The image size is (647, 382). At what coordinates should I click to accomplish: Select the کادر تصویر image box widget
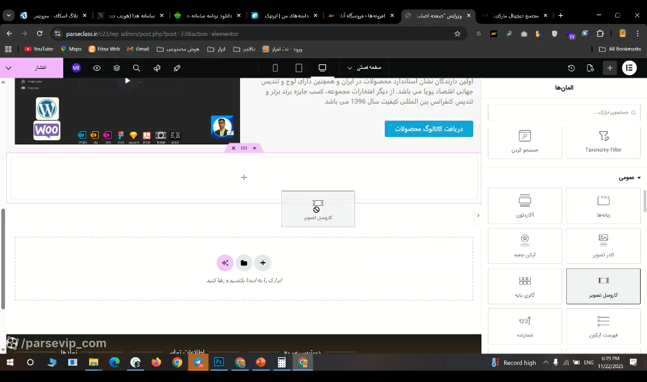click(603, 246)
